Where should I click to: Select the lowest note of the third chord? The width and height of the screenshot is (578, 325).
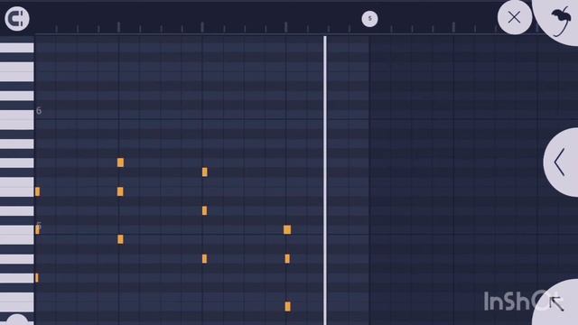[x=205, y=259]
